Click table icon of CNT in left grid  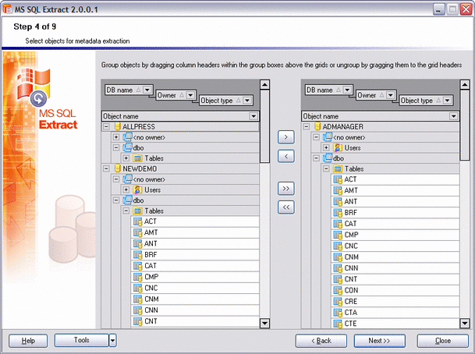click(137, 321)
